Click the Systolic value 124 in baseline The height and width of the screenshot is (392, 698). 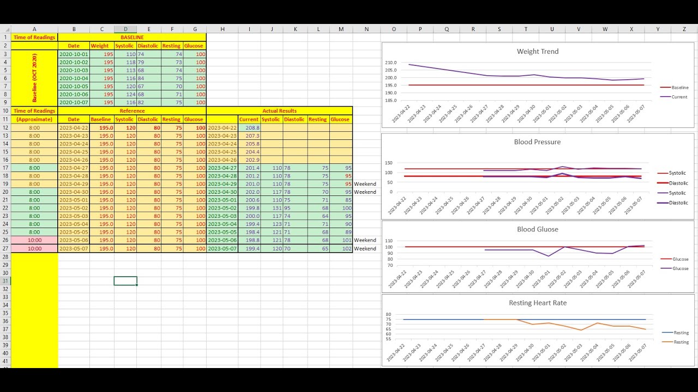click(125, 94)
